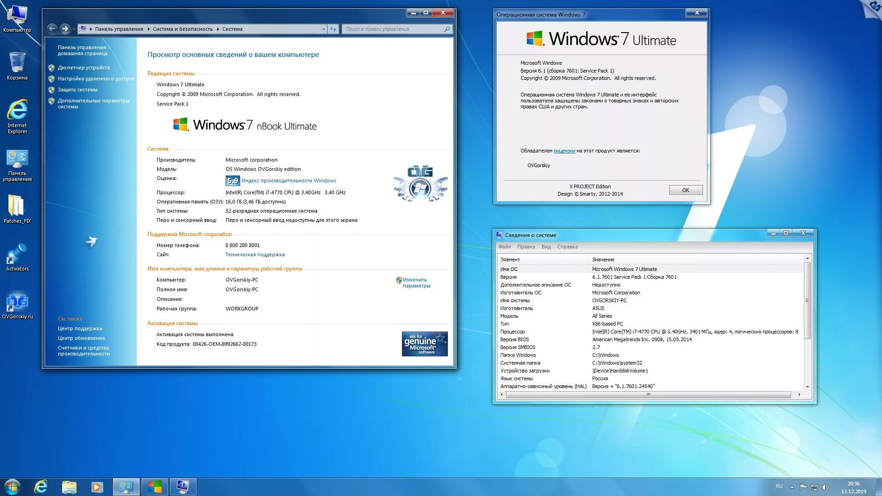Open the OVGorskiy.ru desktop shortcut

click(x=17, y=306)
